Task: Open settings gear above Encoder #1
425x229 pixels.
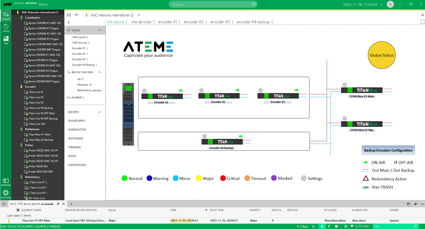Action: pos(145,91)
